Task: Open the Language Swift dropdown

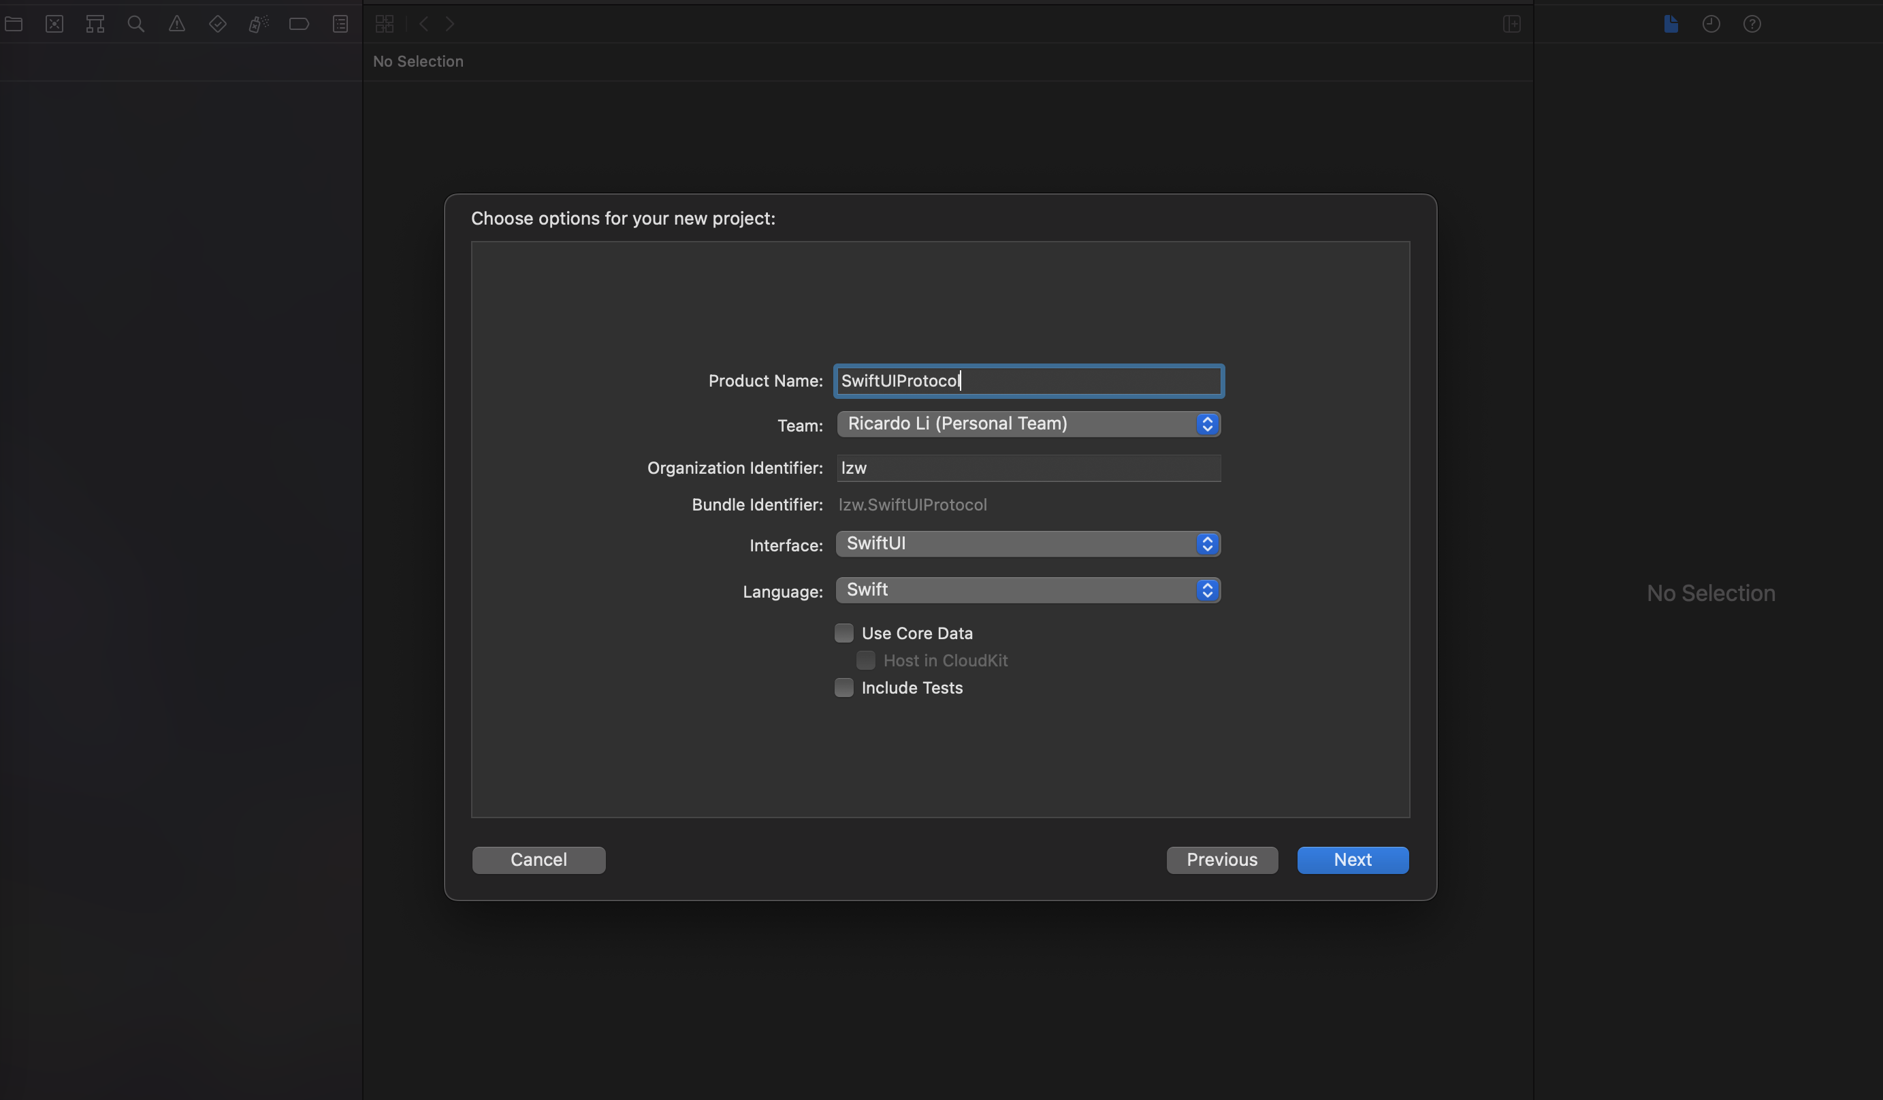Action: pos(1028,590)
